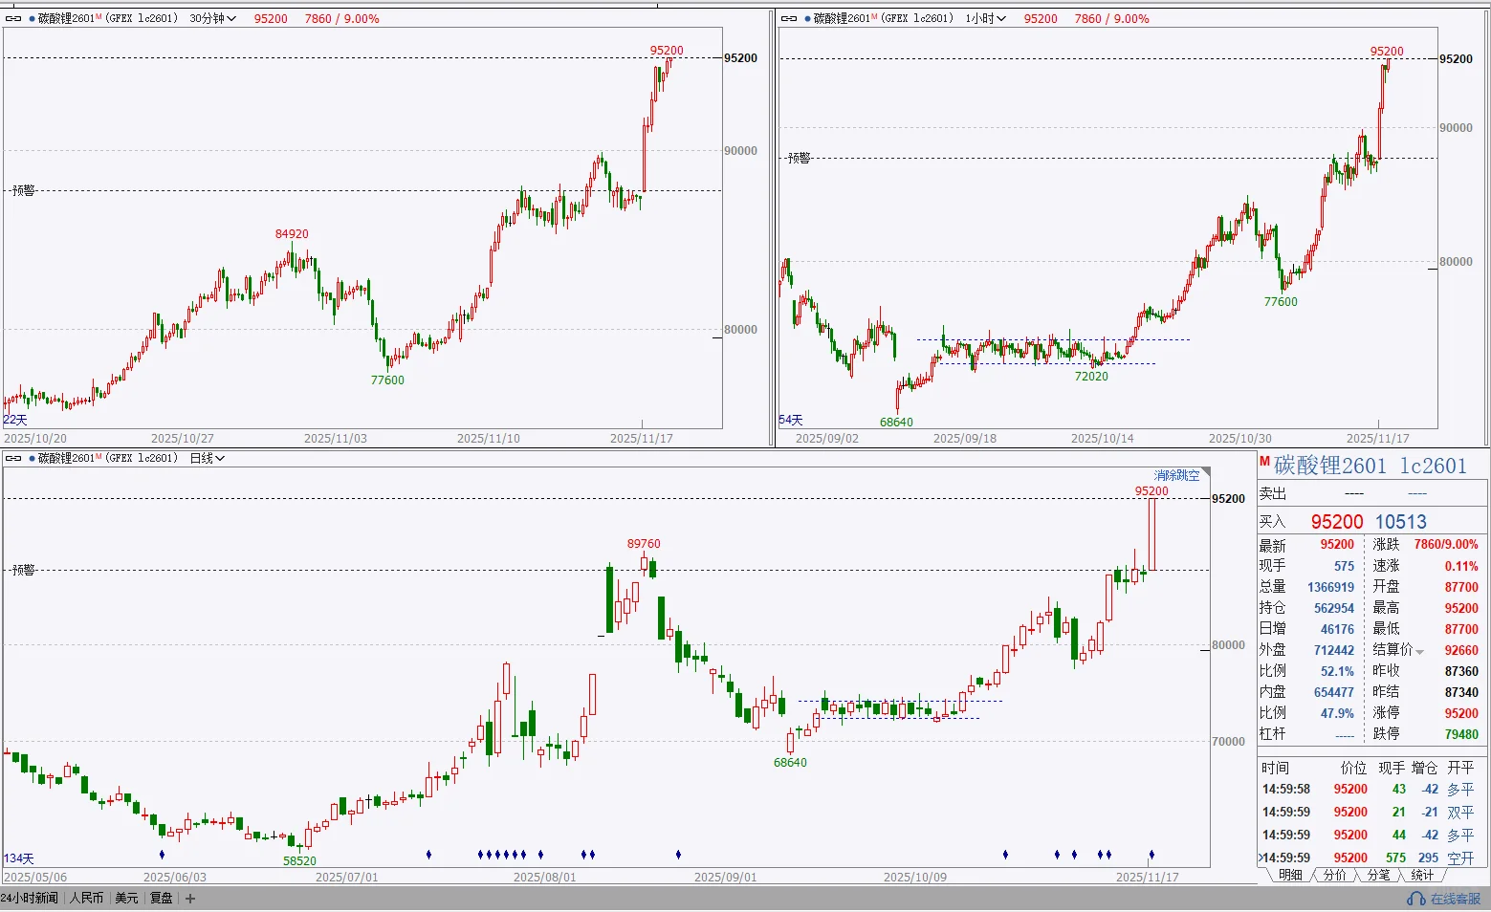Open the 复盘 tab
This screenshot has height=912, width=1491.
pos(162,899)
